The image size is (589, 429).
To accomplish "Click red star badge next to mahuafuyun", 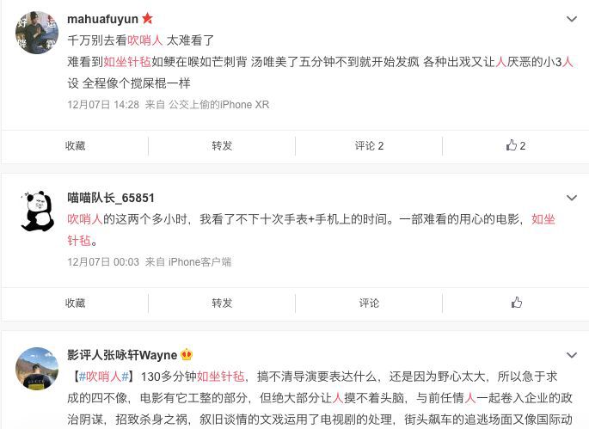I will click(x=147, y=18).
